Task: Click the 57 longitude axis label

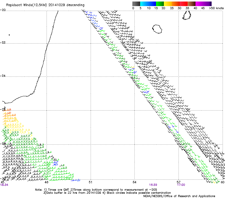Action: pos(178,182)
